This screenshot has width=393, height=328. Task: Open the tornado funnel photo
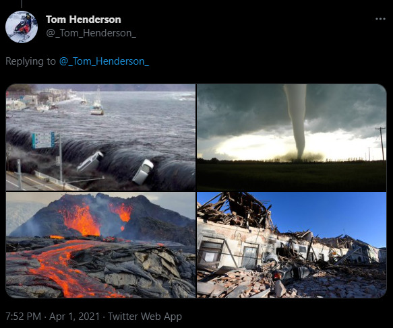click(x=291, y=137)
